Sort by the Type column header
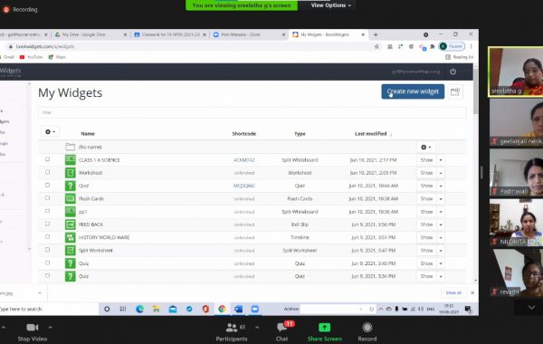This screenshot has height=344, width=543. click(300, 134)
